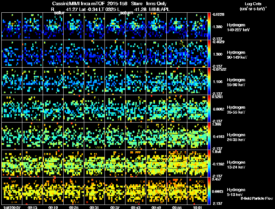Open the 5-13 keV panel at 09:25
Screen dimensions: 275x209
point(74,191)
